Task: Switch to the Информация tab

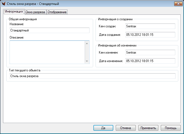Action: [x=14, y=12]
